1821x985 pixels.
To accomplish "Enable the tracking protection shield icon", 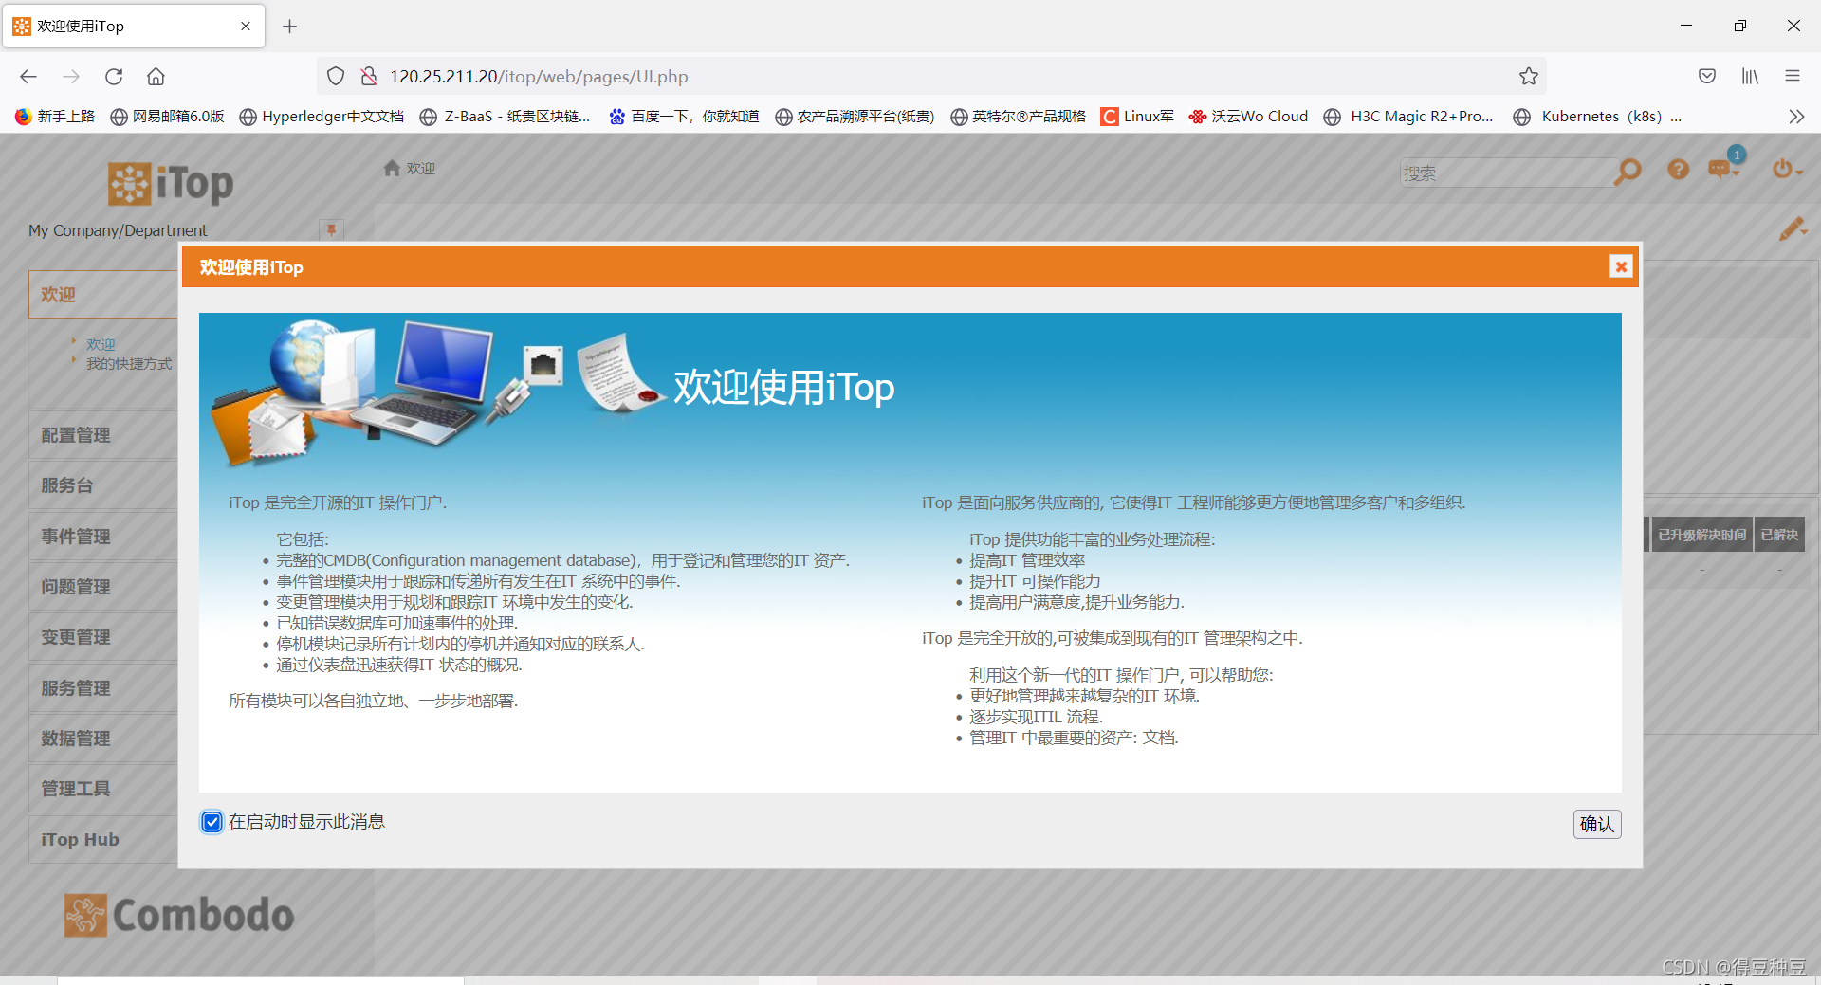I will [x=335, y=76].
